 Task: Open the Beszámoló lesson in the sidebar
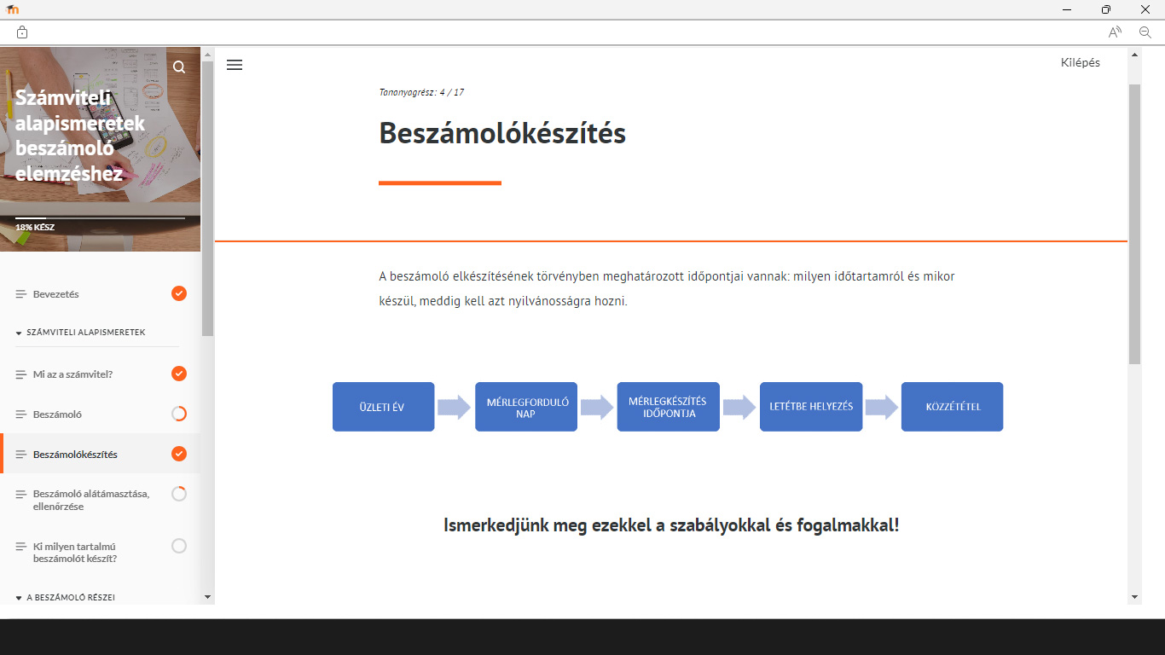[60, 414]
